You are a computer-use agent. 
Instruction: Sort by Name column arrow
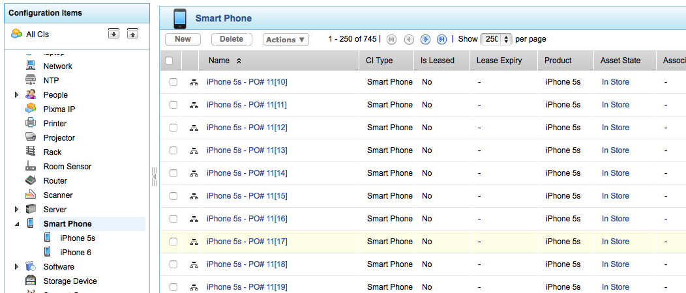point(239,61)
